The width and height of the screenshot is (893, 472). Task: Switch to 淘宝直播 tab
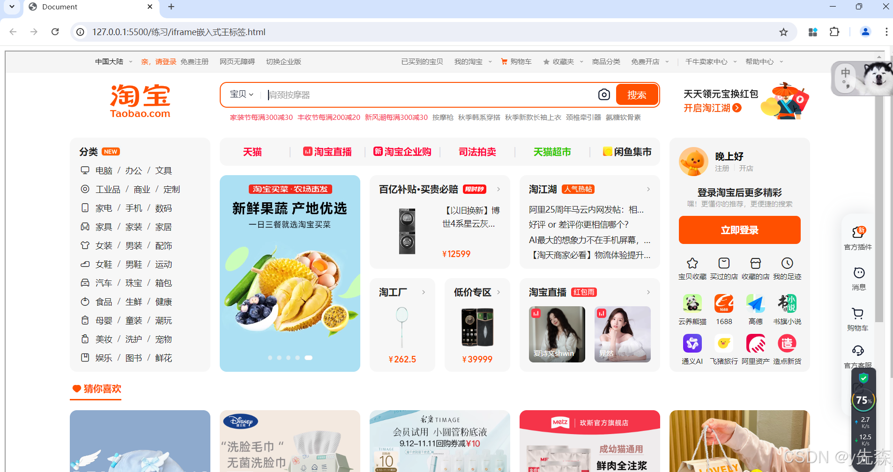tap(327, 152)
